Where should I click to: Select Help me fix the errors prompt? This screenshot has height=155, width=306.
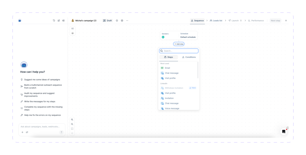coord(42,115)
